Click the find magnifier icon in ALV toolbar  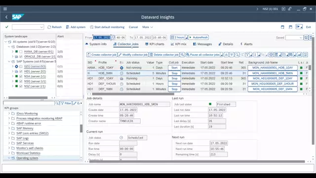(x=237, y=55)
